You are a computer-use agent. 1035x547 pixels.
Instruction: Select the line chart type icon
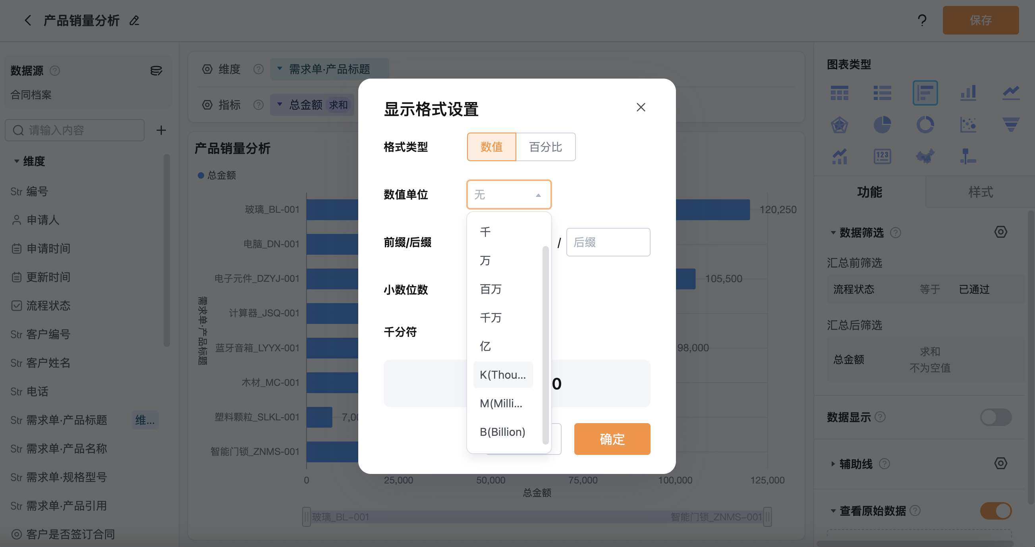pyautogui.click(x=1011, y=93)
